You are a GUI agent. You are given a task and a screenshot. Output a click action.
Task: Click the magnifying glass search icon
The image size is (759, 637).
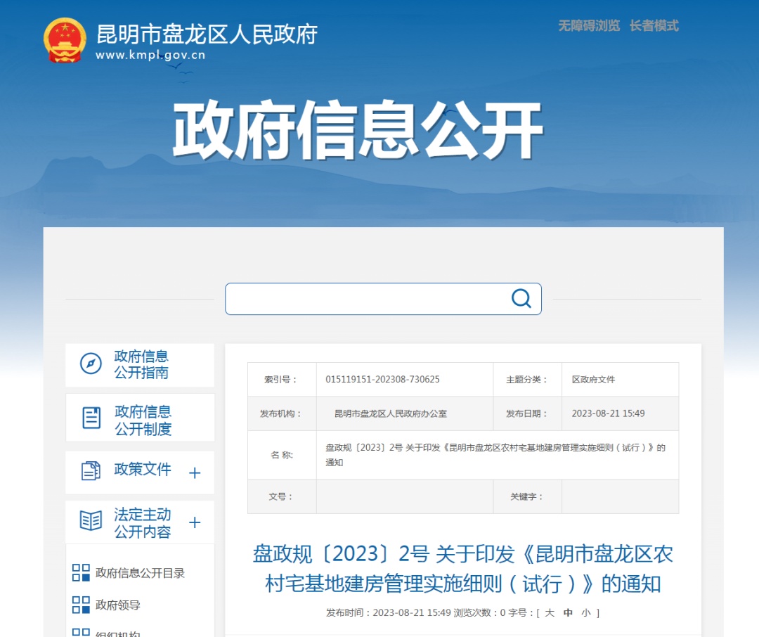[x=521, y=299]
